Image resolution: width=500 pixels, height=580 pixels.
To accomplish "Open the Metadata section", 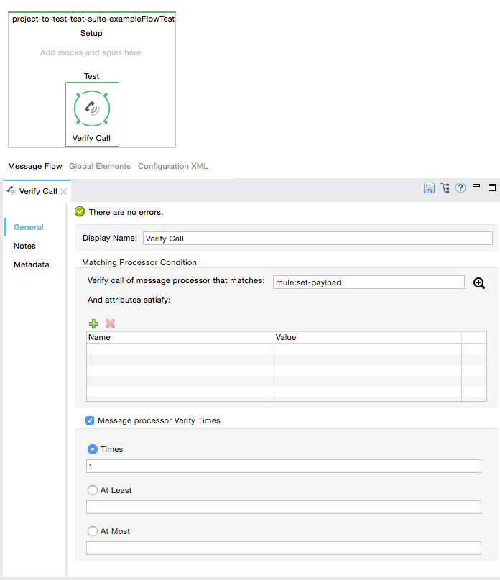I will [x=32, y=264].
